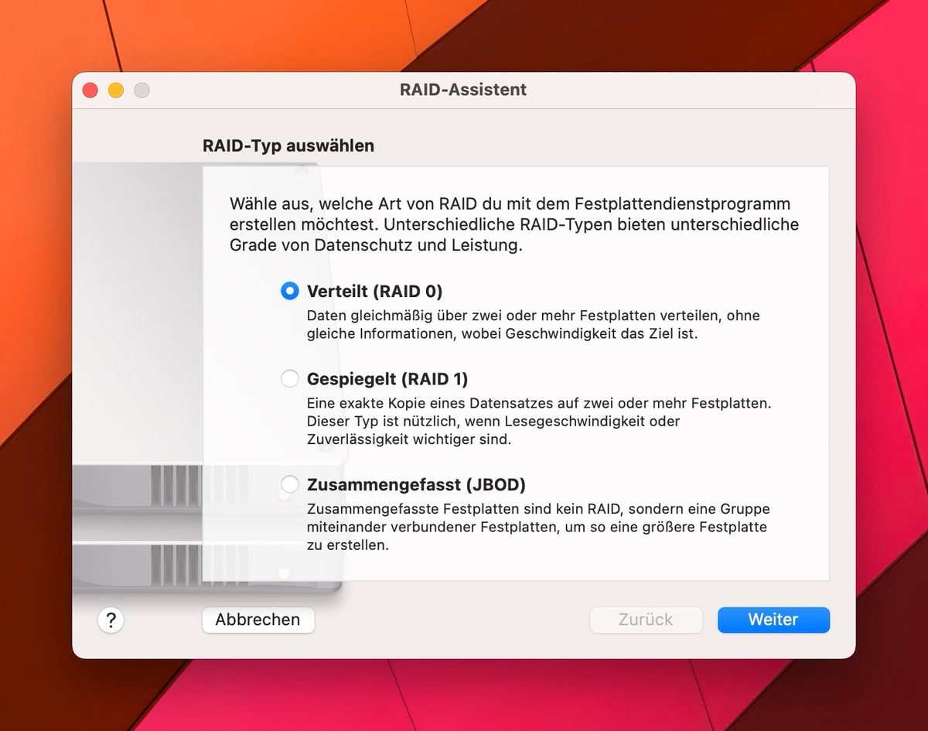Viewport: 928px width, 731px height.
Task: Click the RAID-Assistent window title
Action: click(x=462, y=90)
